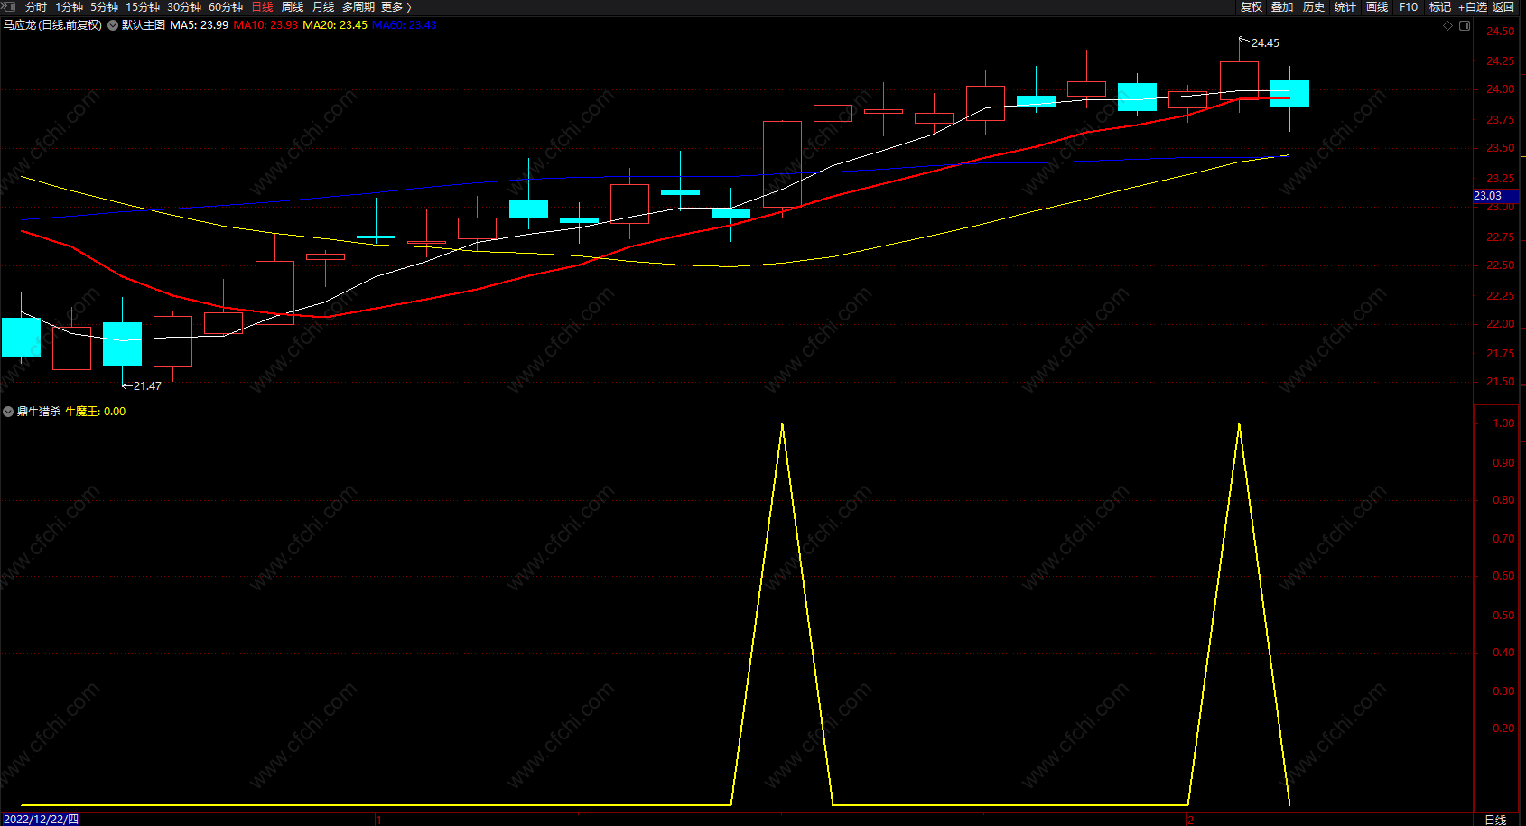Click the second yellow signal peak in sub-chart
Viewport: 1526px width, 826px height.
tap(1239, 426)
